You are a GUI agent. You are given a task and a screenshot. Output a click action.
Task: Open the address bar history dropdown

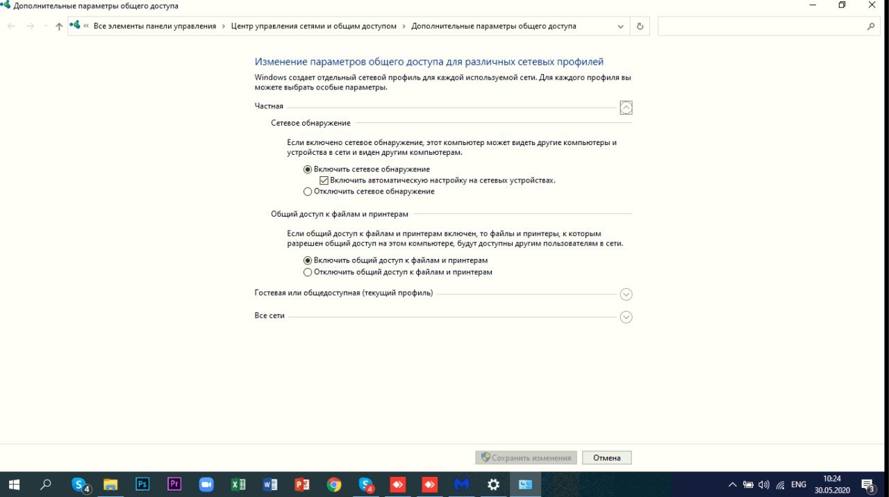621,26
